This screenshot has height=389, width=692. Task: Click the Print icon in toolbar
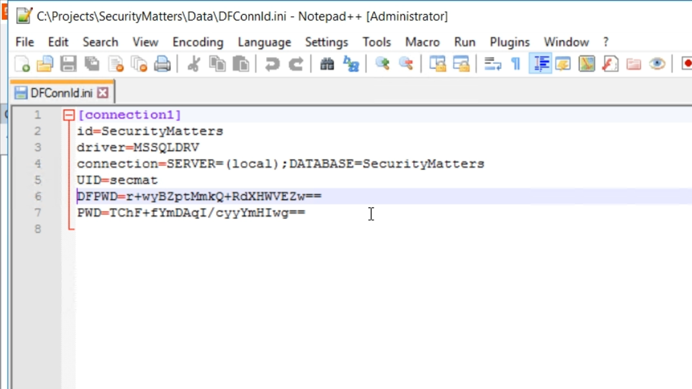(x=162, y=64)
